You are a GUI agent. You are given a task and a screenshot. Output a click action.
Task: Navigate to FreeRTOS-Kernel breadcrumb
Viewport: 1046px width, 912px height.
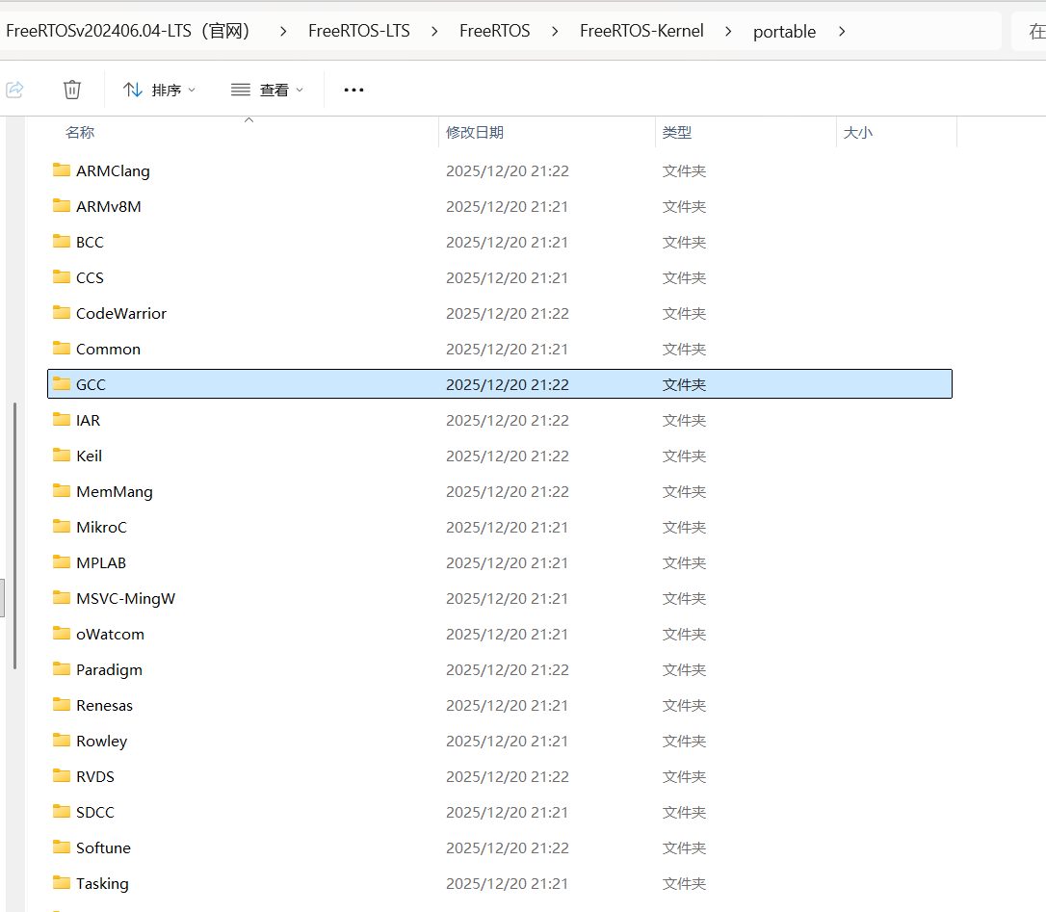click(641, 32)
